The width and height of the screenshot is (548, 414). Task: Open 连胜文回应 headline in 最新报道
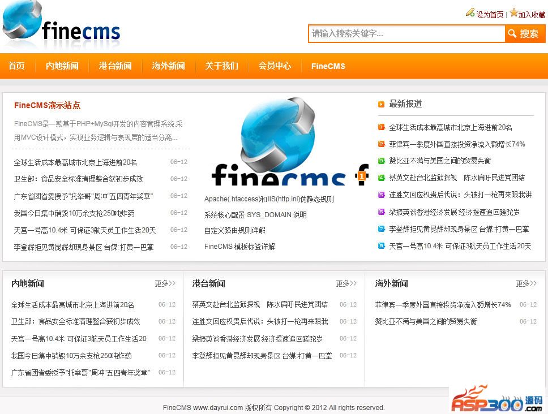[x=461, y=195]
